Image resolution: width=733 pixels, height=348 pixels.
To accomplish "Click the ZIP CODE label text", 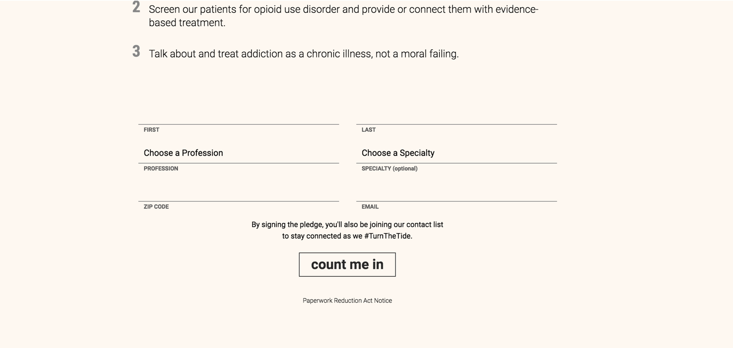I will pos(156,207).
